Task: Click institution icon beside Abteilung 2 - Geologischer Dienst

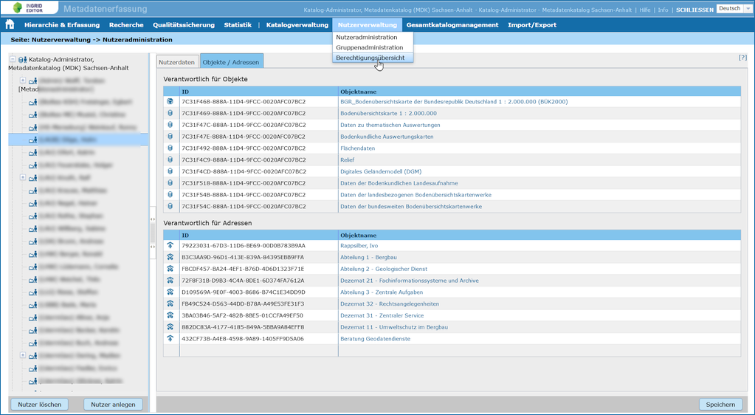Action: point(170,269)
